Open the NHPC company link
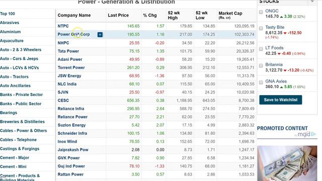 (x=63, y=43)
